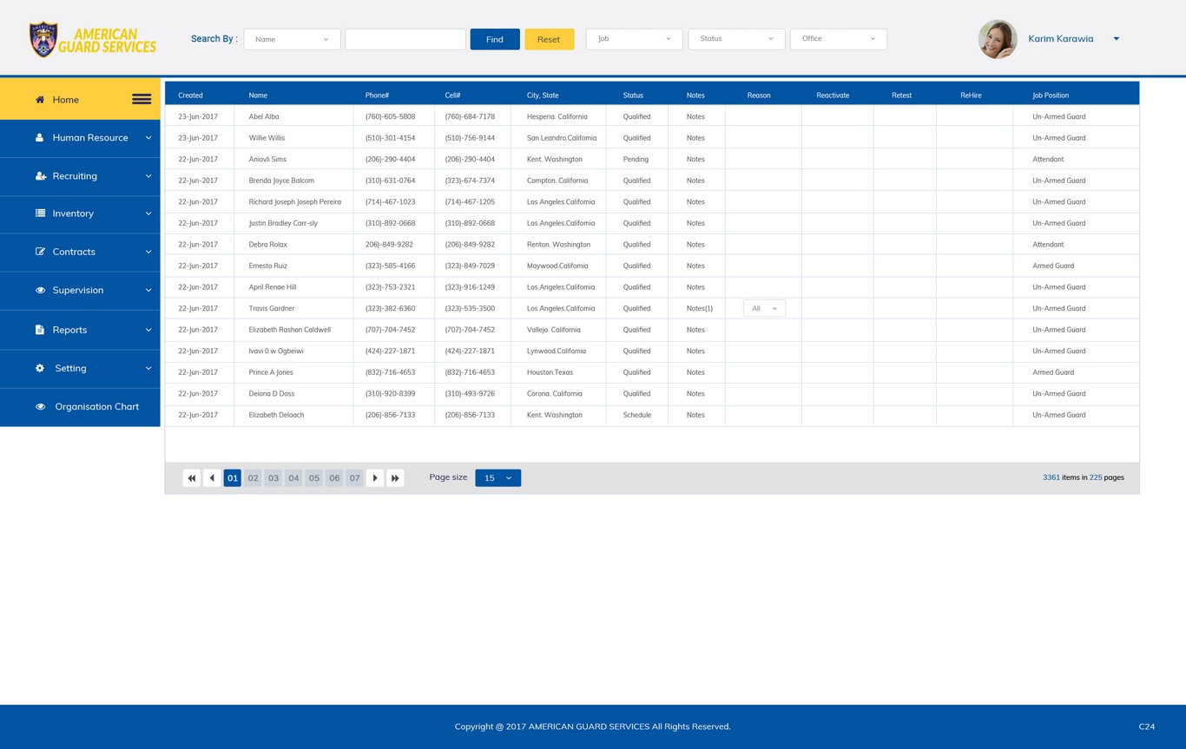The height and width of the screenshot is (749, 1186).
Task: Click the yellow Reset button
Action: [549, 39]
